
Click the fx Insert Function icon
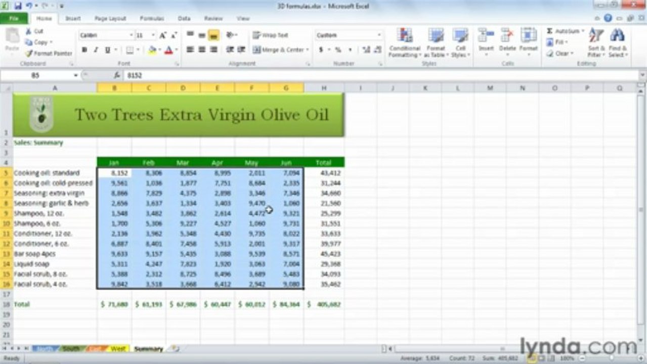point(116,75)
